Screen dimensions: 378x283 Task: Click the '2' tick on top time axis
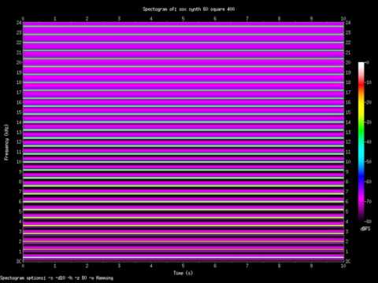[x=87, y=19]
